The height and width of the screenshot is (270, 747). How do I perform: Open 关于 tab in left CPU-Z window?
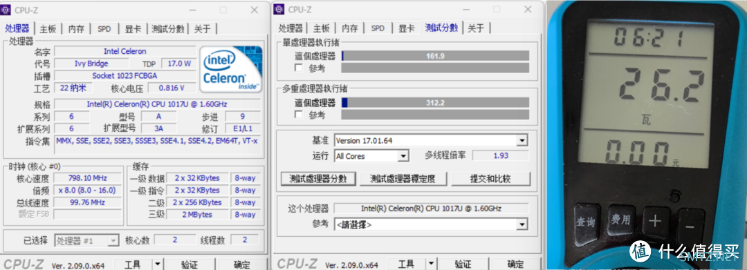(203, 29)
